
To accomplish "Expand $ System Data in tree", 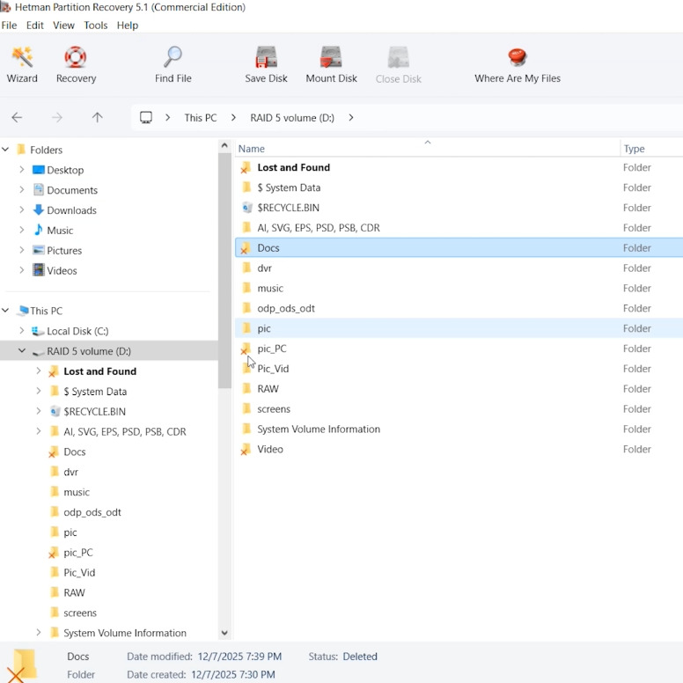I will (x=39, y=391).
